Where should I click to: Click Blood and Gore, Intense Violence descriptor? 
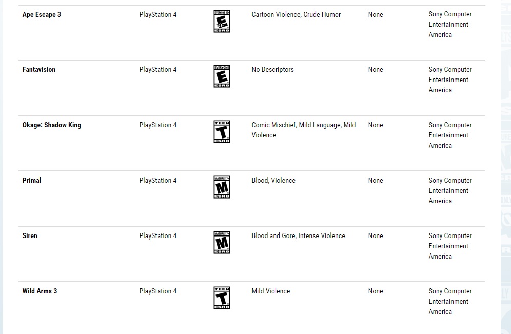[x=298, y=236]
